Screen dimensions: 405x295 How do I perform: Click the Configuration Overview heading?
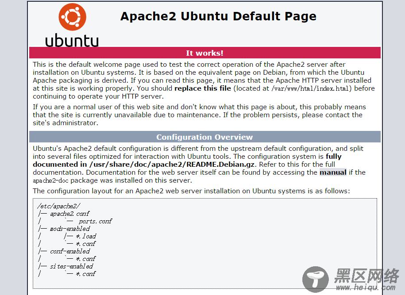(204, 137)
